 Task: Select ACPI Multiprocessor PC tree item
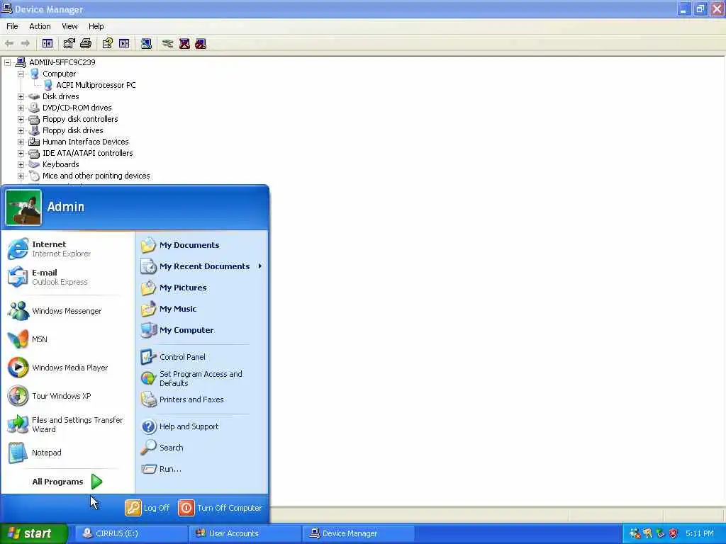pos(96,85)
